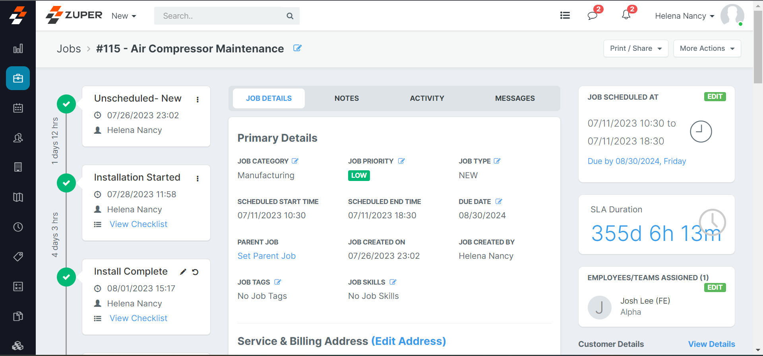This screenshot has width=763, height=356.
Task: Click the list view icon in header
Action: pos(565,15)
